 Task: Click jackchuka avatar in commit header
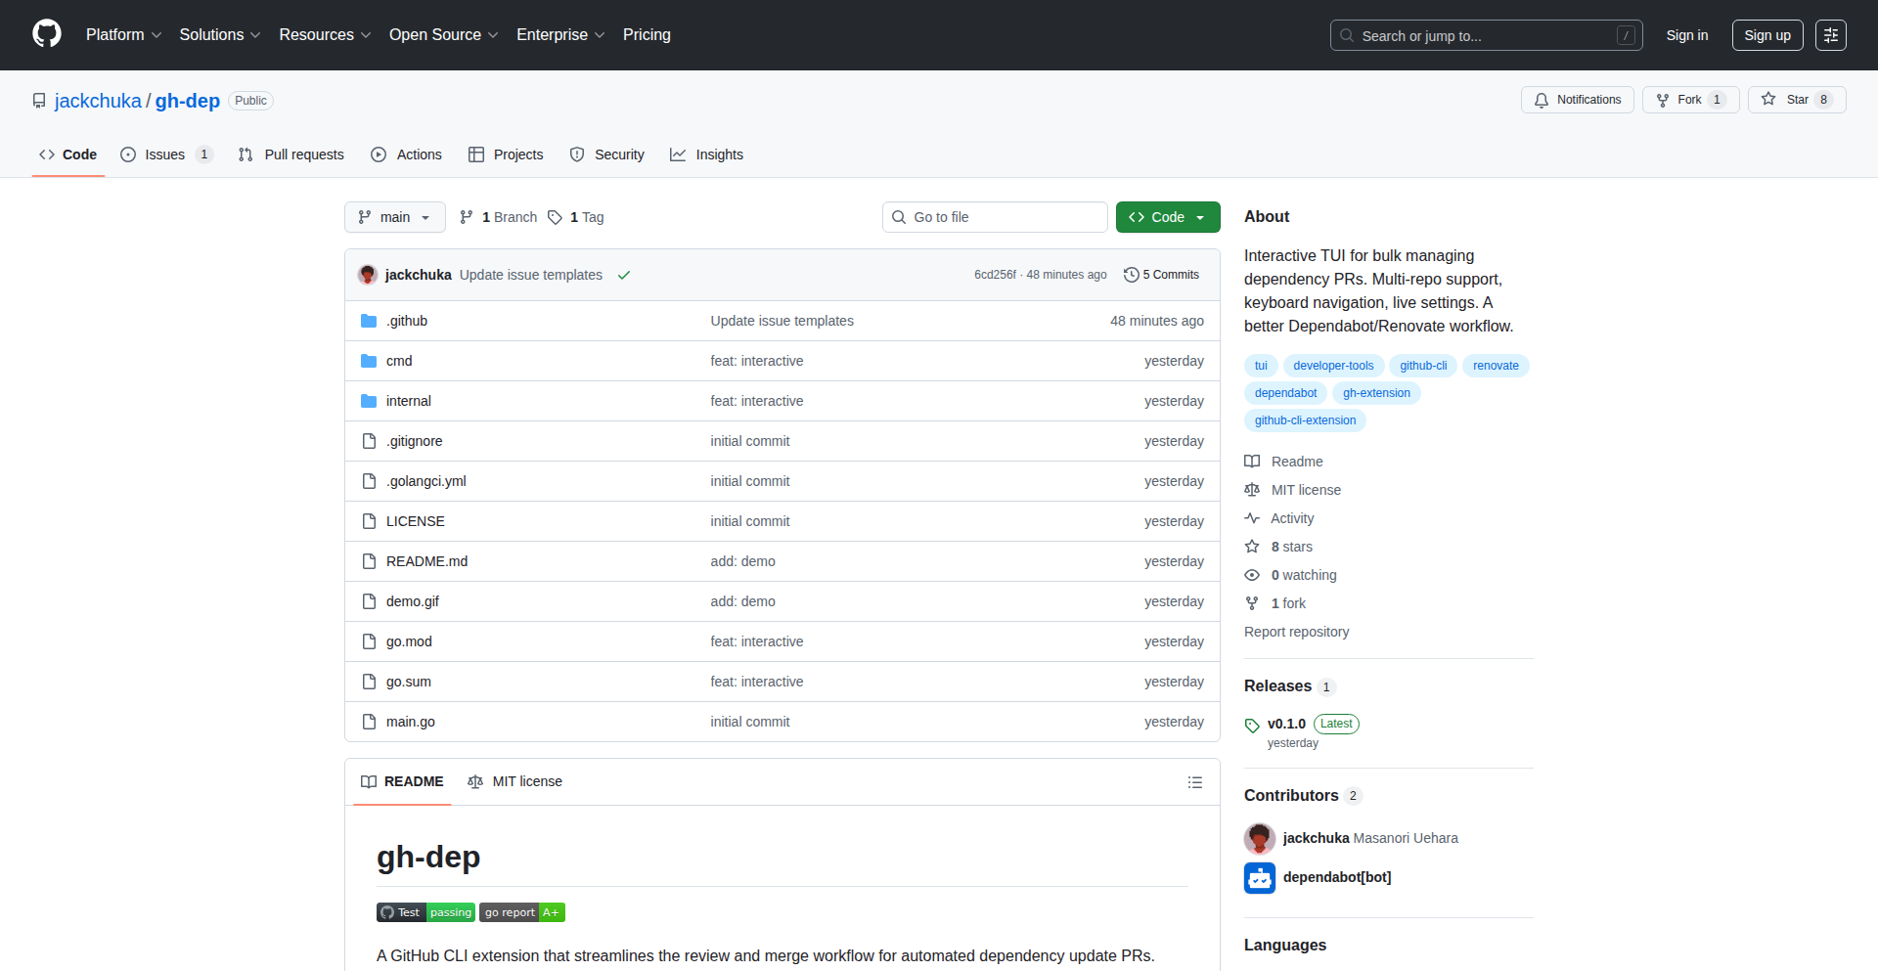click(368, 275)
